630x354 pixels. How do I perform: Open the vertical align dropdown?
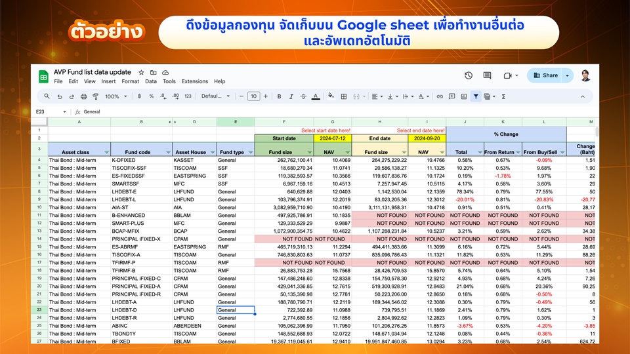(392, 96)
